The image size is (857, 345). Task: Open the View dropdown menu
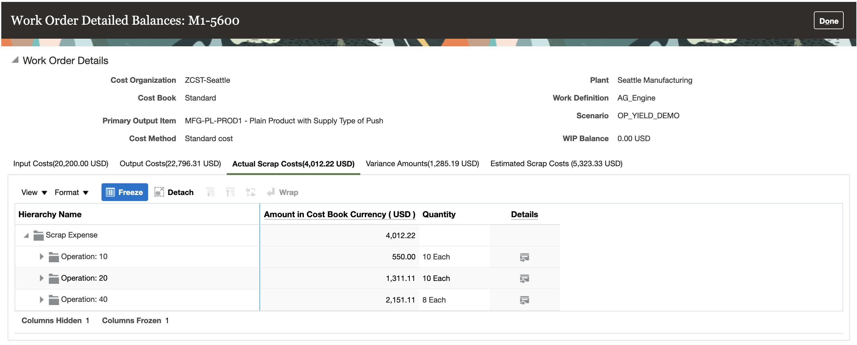coord(34,192)
